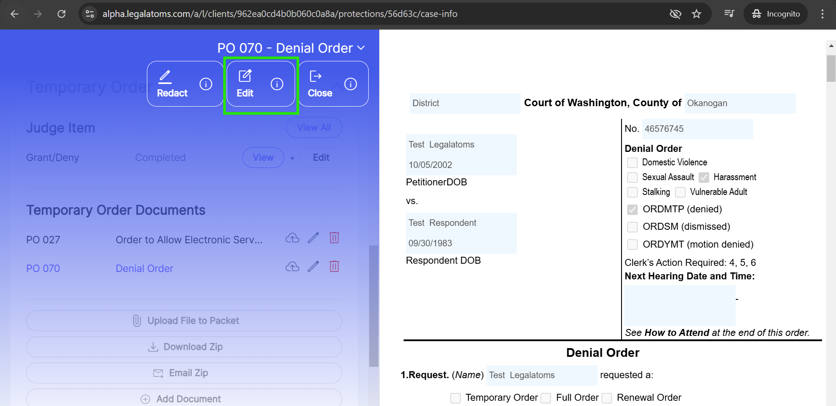
Task: Reload the page
Action: click(x=61, y=14)
